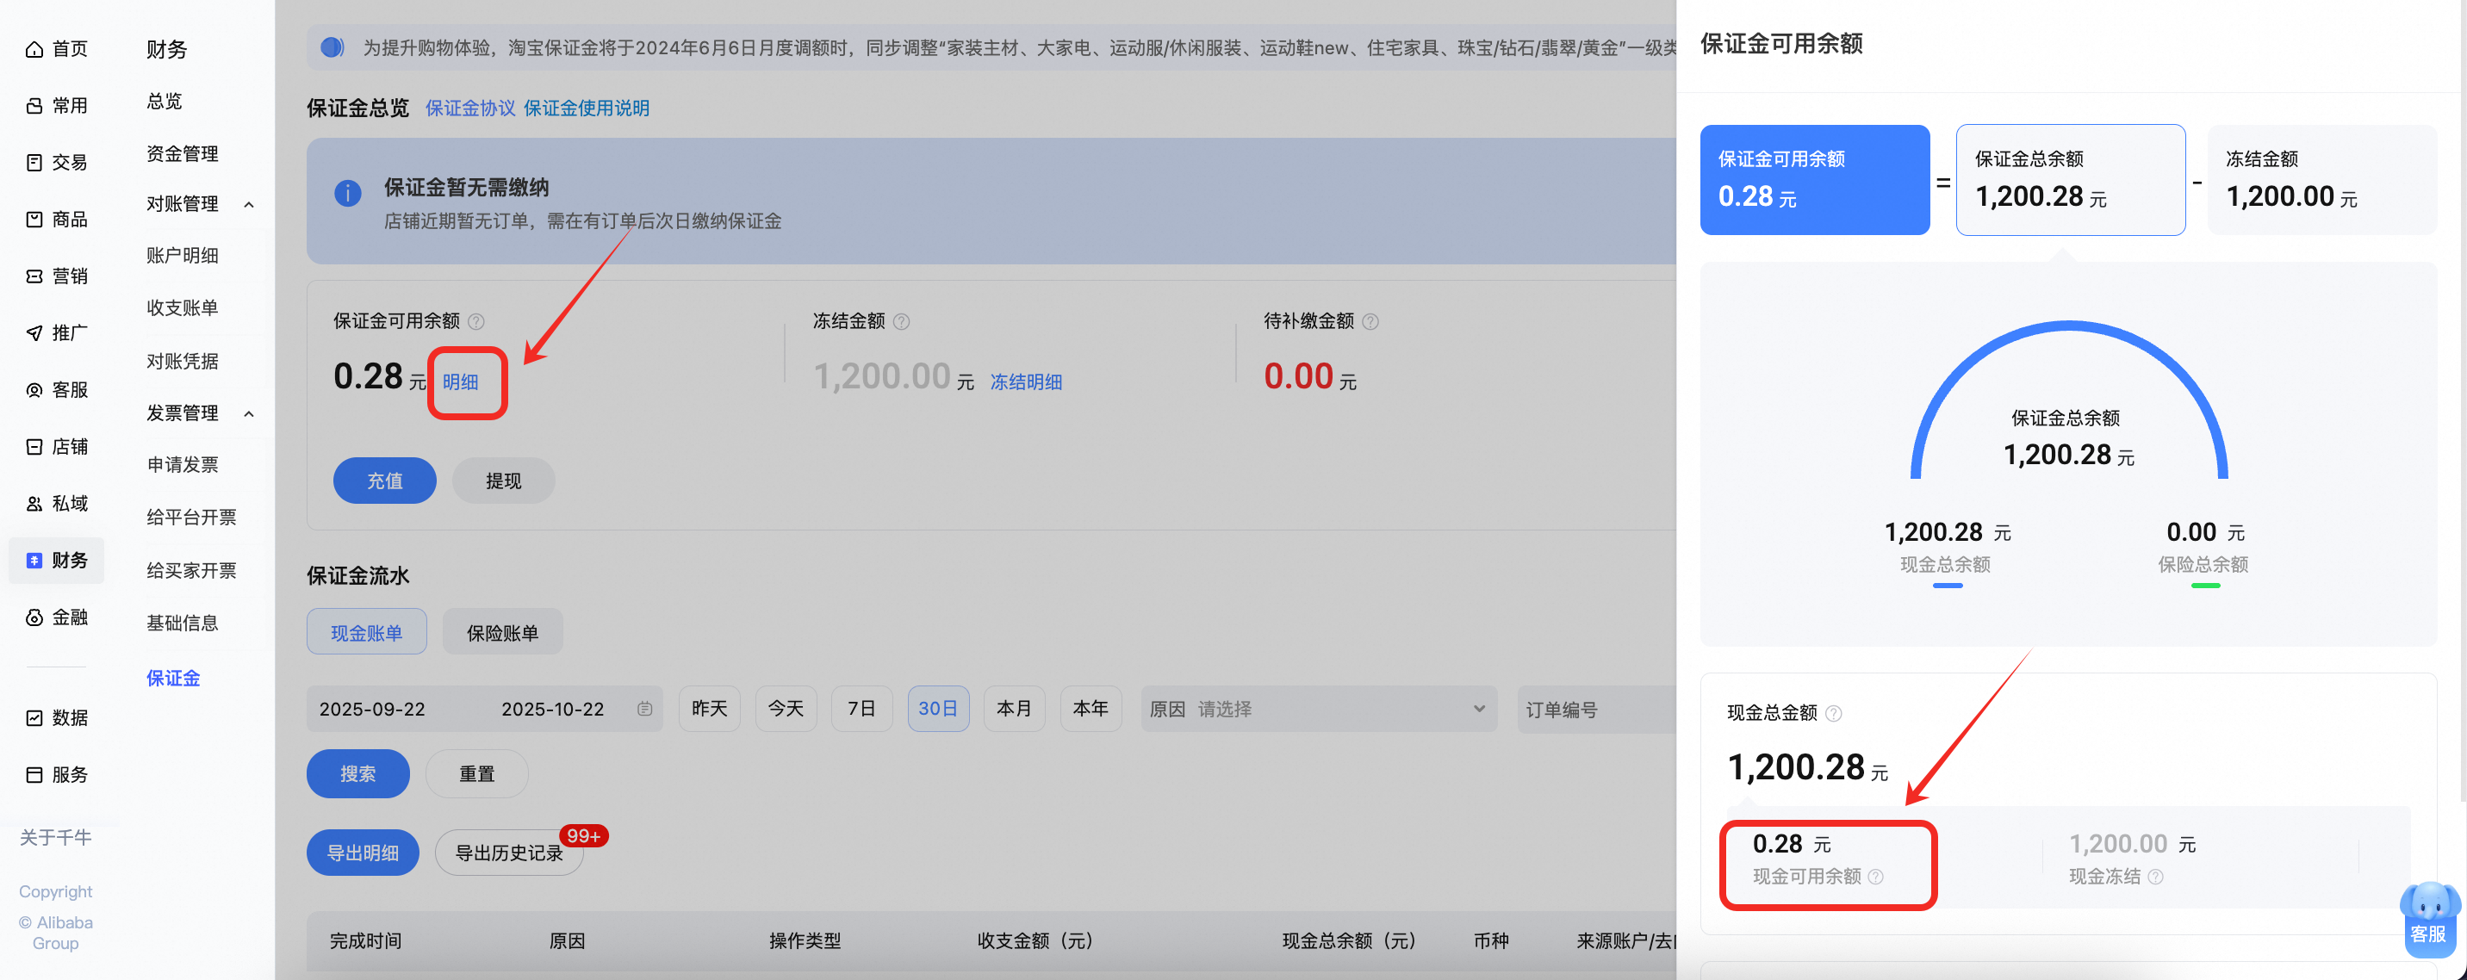
Task: Open 明细 link beside 0.28 元
Action: pyautogui.click(x=461, y=381)
